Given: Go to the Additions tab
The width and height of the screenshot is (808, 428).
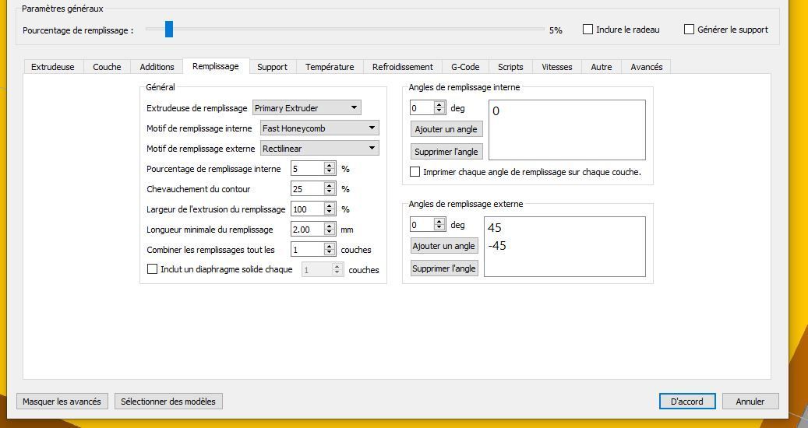Looking at the screenshot, I should pos(157,67).
